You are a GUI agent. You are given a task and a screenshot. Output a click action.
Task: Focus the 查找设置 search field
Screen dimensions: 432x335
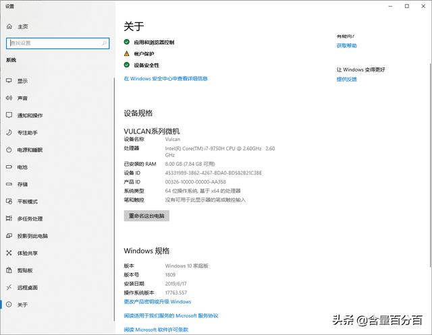click(58, 43)
